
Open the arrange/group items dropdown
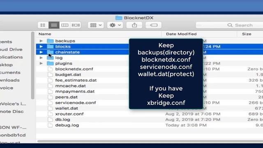pos(96,25)
